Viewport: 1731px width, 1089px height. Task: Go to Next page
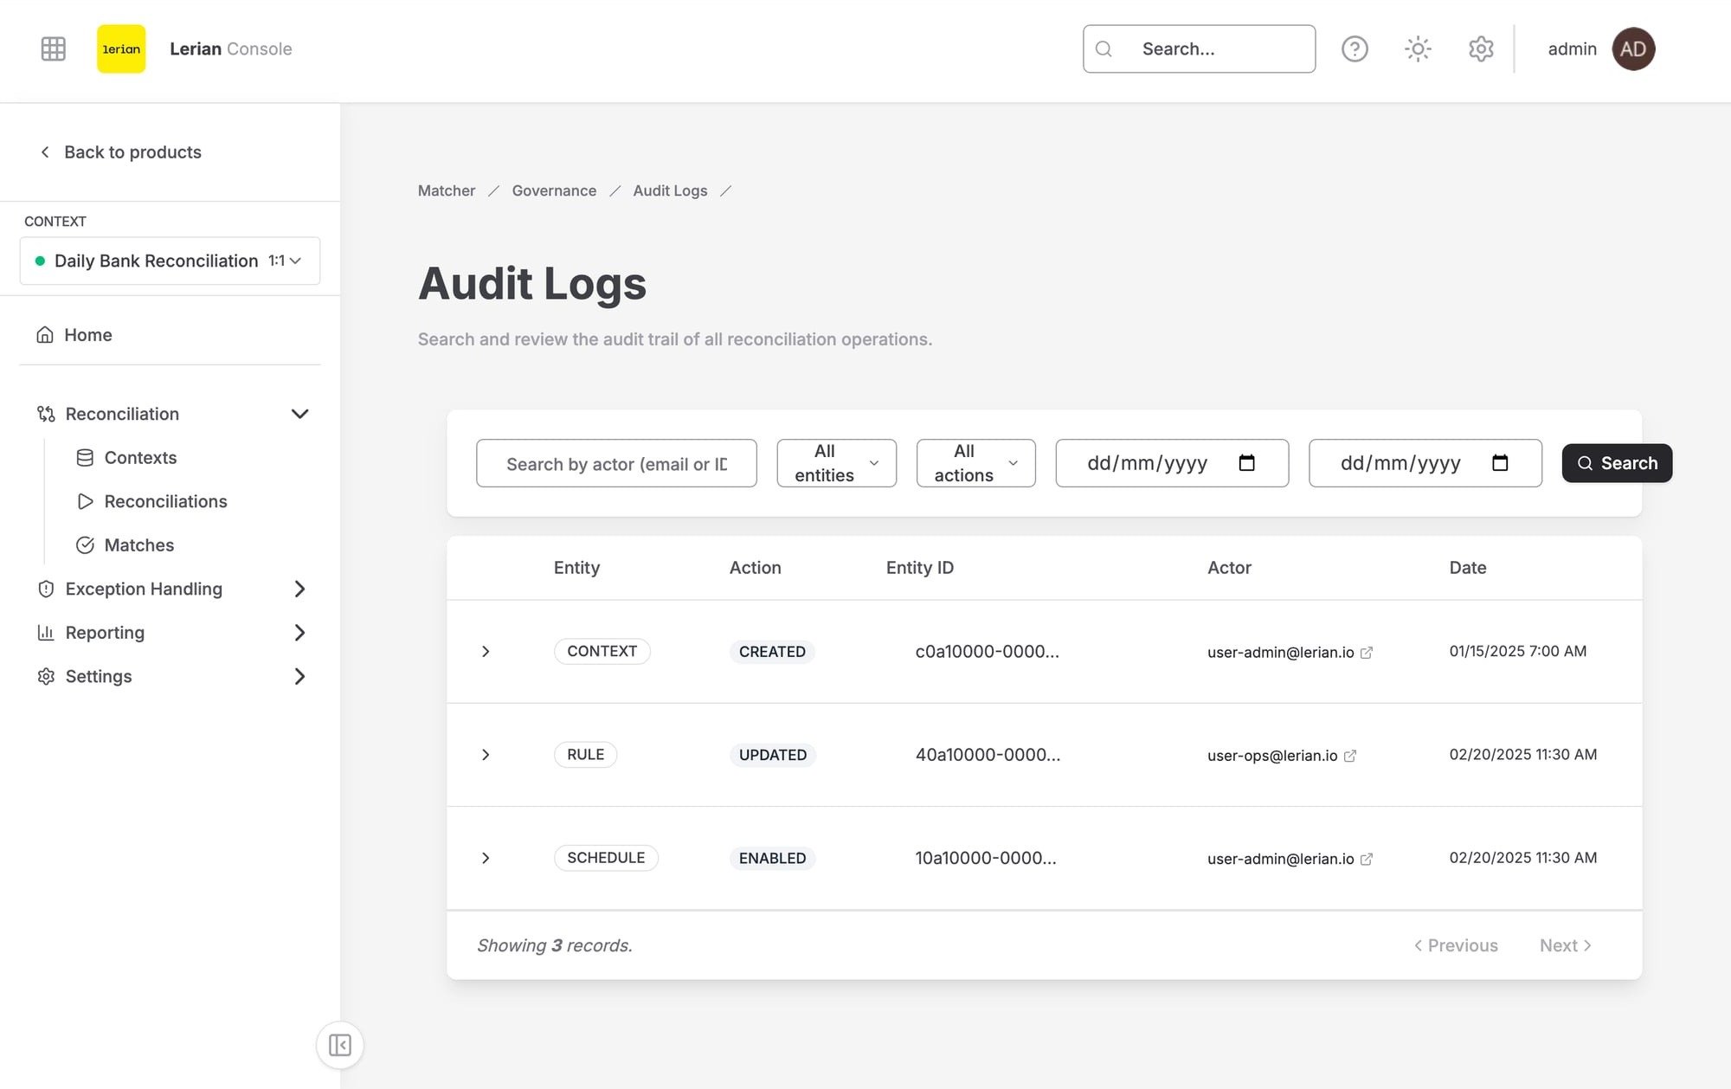1566,945
